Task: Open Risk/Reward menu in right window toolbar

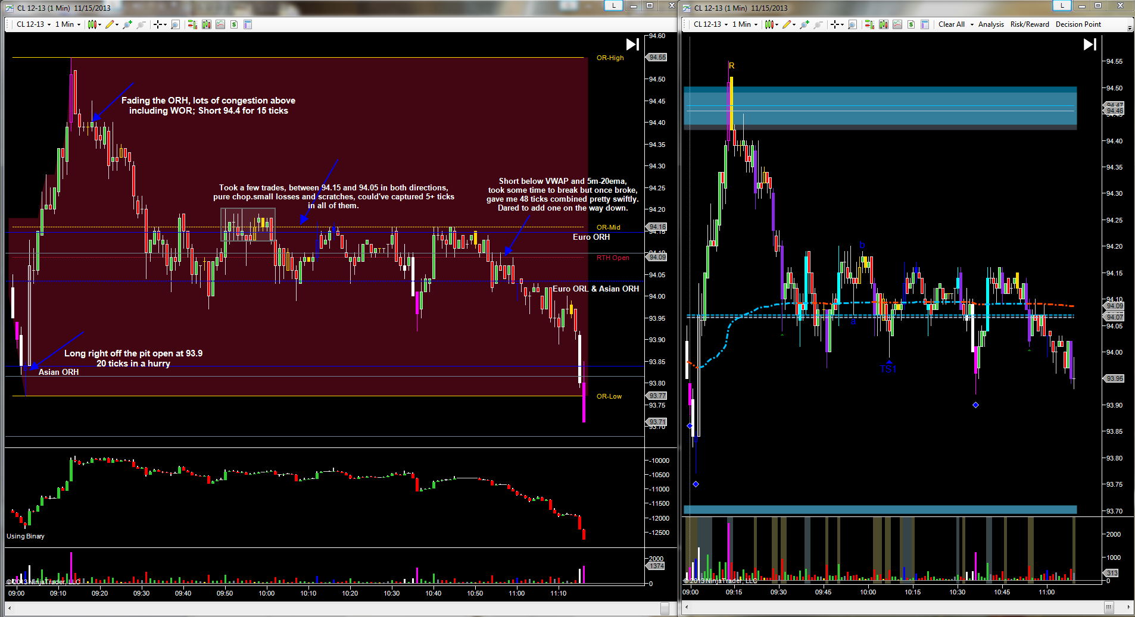Action: tap(1030, 24)
